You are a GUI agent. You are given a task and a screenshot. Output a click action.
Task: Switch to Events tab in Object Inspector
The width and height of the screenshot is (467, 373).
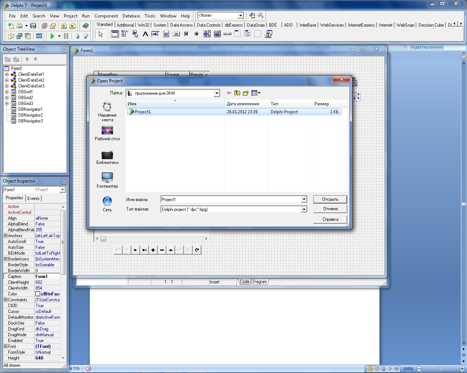(34, 199)
